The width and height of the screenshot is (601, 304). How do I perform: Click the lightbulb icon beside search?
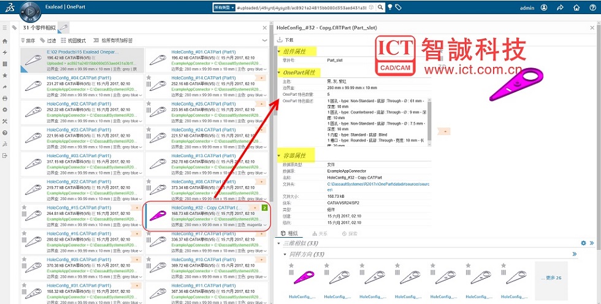390,7
